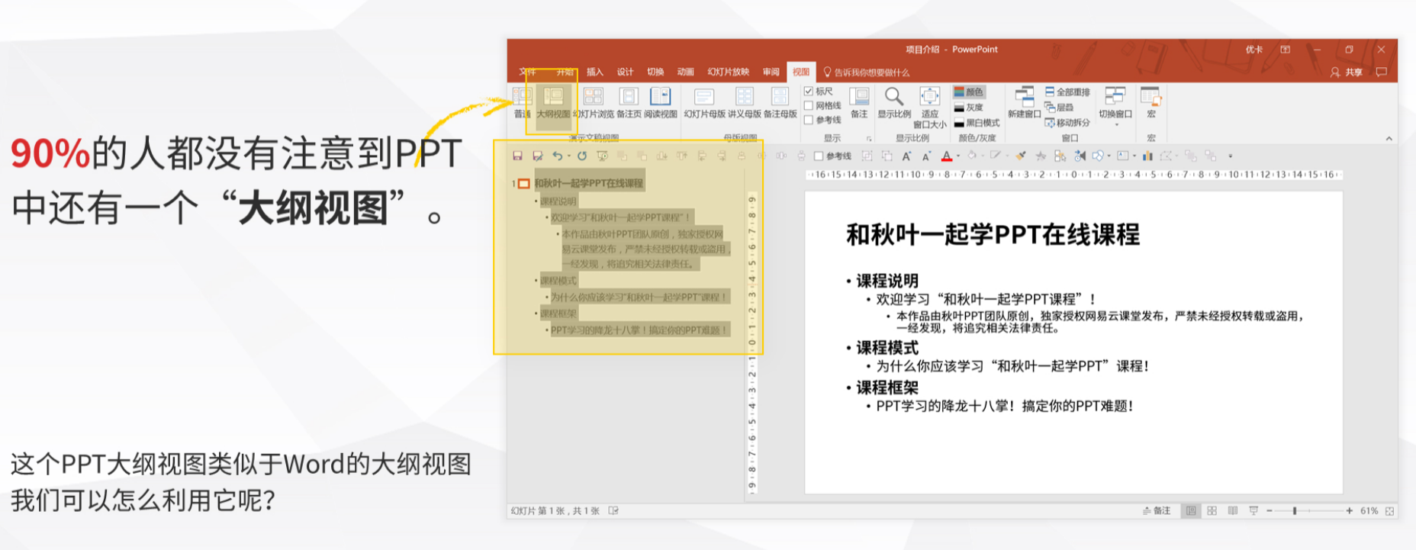Open Slide Master (幻灯片母版) view
This screenshot has width=1416, height=550.
click(x=704, y=103)
